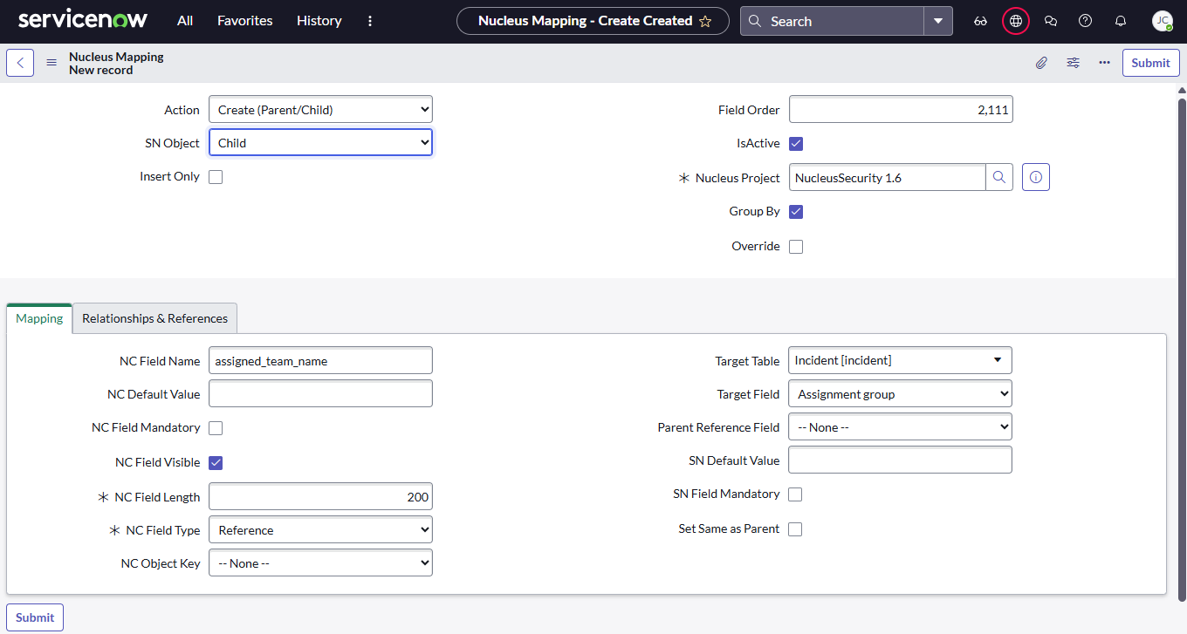Open the JC user profile avatar
Screen dimensions: 1187x634
coord(1162,21)
